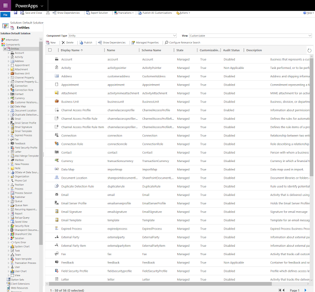This screenshot has width=315, height=292.
Task: Click the Account entity icon in the grid
Action: (57, 59)
